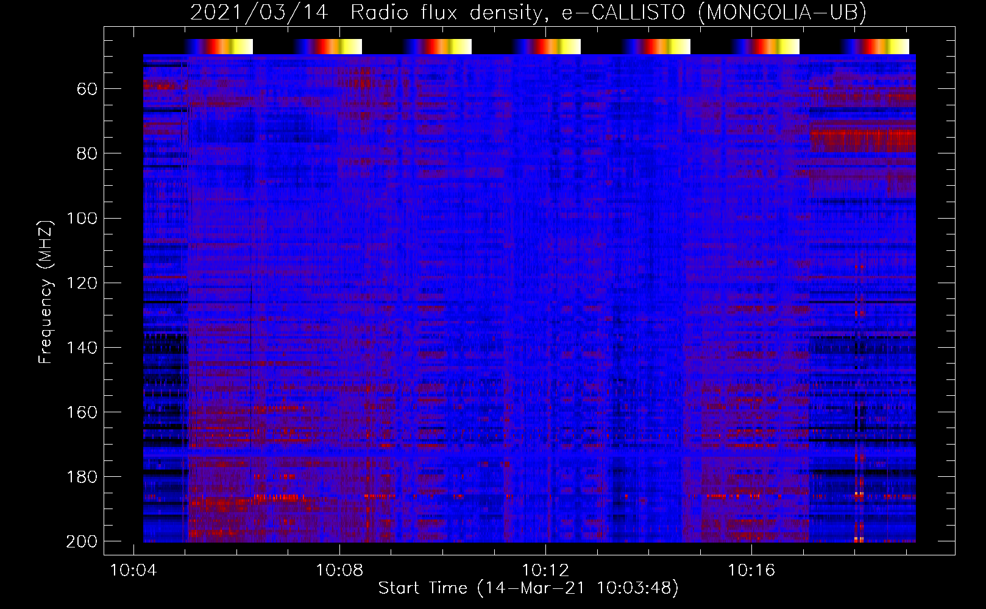The width and height of the screenshot is (986, 609).
Task: Select the 10:16 time tick label
Action: coord(751,571)
